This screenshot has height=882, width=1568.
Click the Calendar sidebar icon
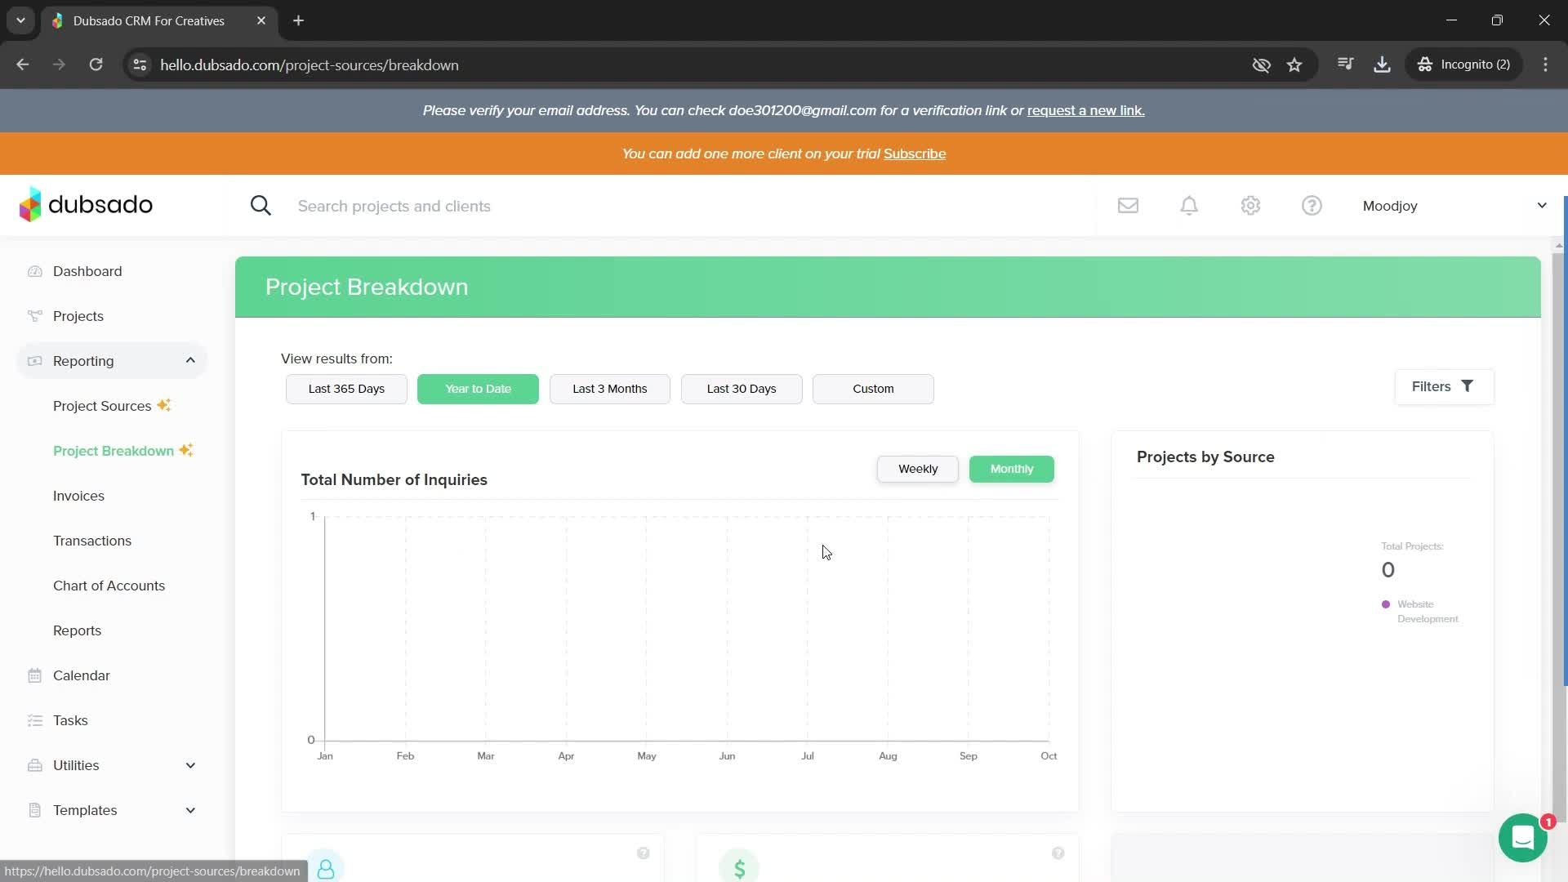click(34, 675)
